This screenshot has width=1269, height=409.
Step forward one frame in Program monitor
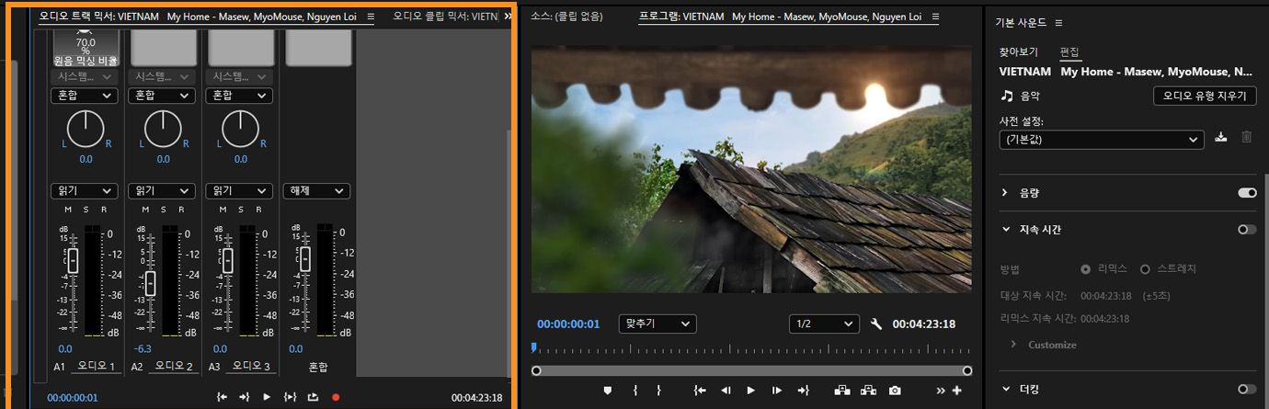pos(775,391)
